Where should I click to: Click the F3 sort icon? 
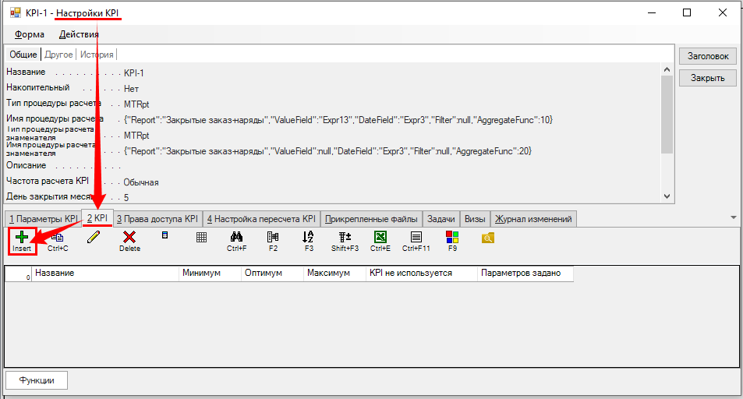pyautogui.click(x=309, y=237)
